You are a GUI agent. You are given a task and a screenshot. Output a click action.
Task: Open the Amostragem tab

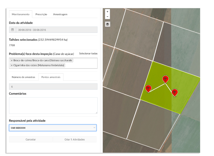pyautogui.click(x=60, y=14)
